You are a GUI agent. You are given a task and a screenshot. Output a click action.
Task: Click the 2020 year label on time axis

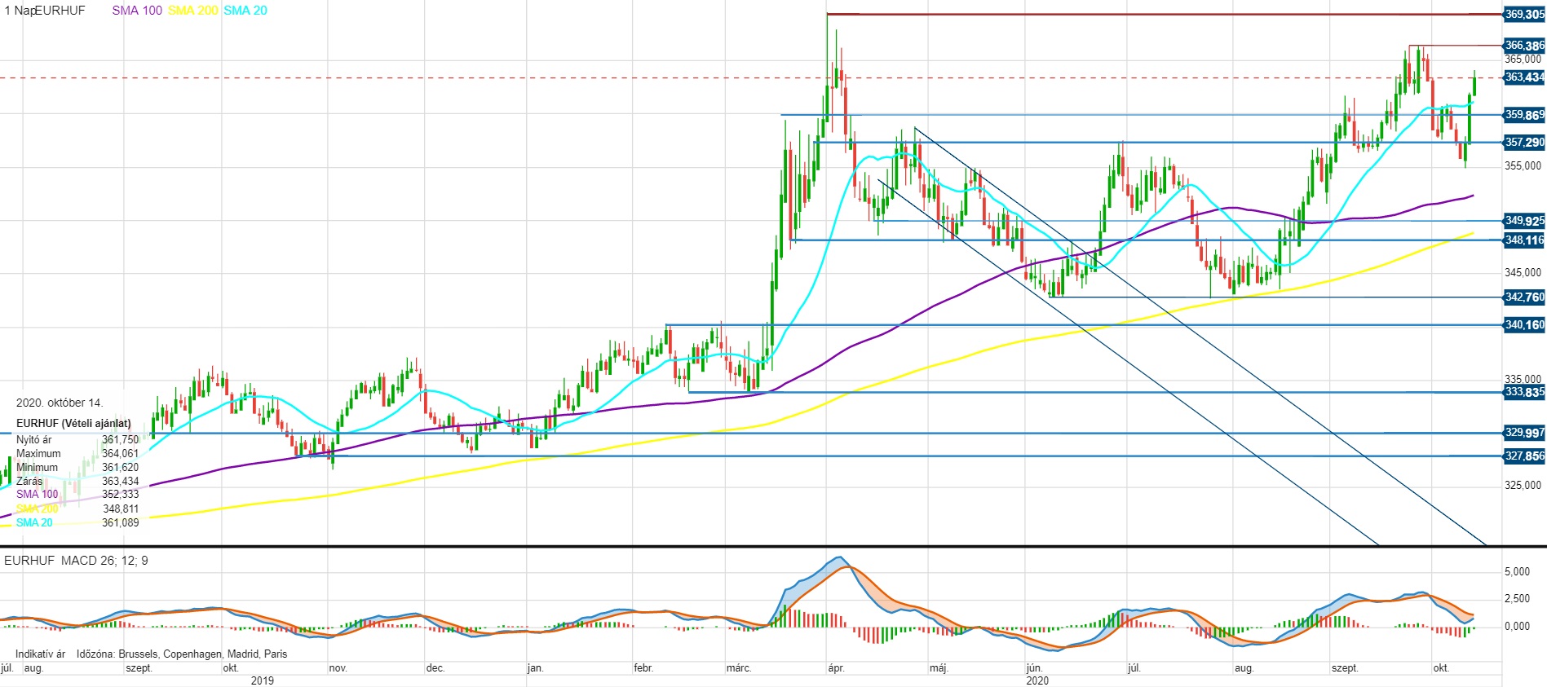click(x=1037, y=680)
